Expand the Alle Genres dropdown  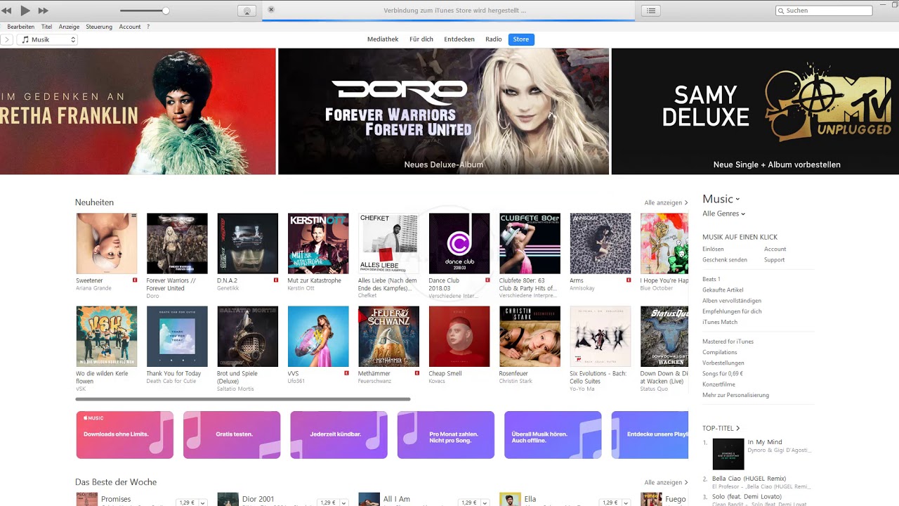pos(723,214)
